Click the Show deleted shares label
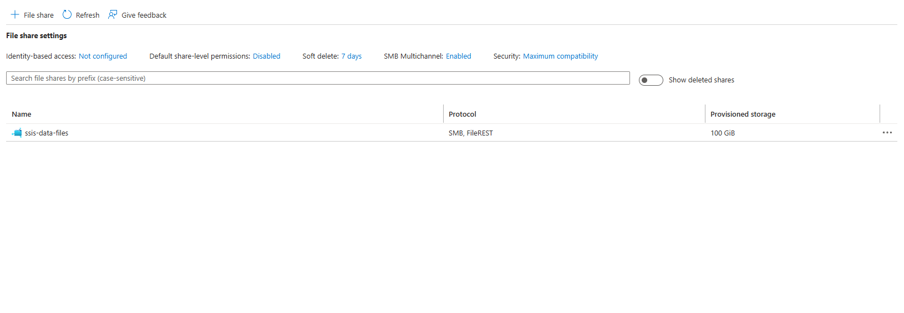 (702, 80)
